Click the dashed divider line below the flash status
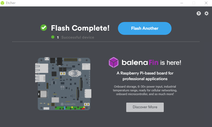 tap(106, 42)
